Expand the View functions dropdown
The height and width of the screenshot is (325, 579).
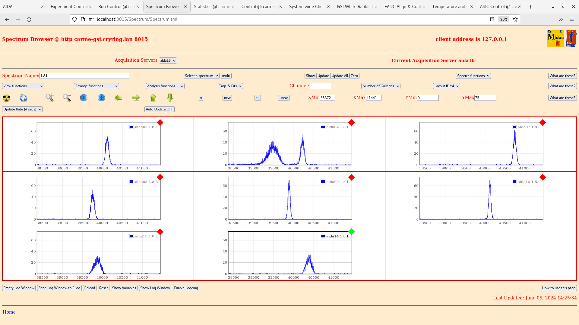[x=23, y=86]
